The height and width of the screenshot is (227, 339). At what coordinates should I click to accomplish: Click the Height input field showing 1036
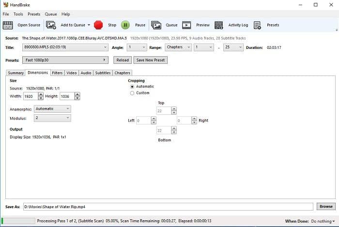pyautogui.click(x=67, y=96)
